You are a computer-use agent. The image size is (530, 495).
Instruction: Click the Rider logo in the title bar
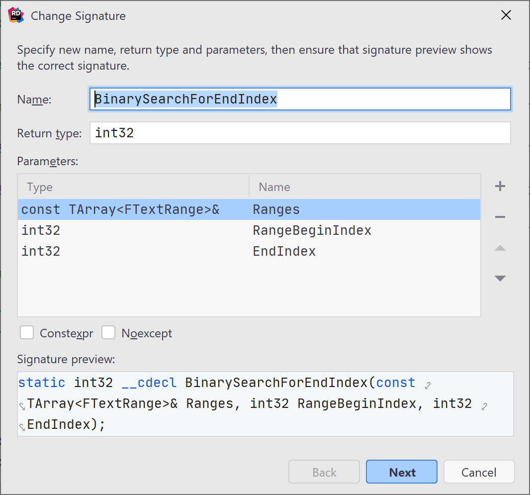coord(15,15)
